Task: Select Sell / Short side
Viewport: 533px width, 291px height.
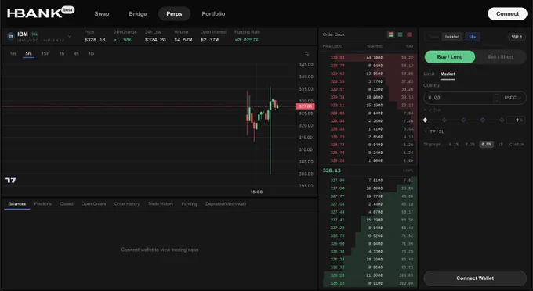Action: (x=500, y=57)
